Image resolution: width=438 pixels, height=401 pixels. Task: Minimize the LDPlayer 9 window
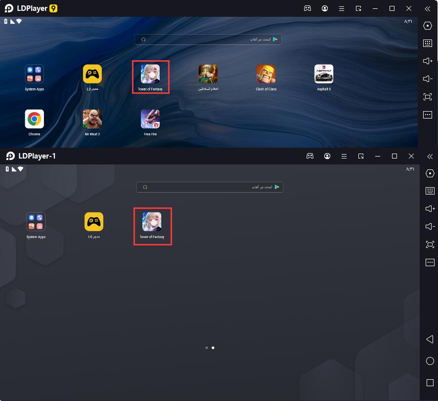375,9
